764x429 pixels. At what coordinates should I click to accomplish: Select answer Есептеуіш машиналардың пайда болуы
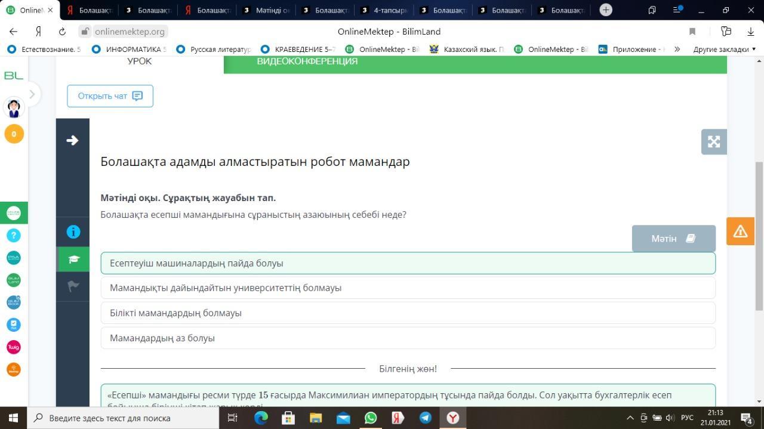click(408, 263)
